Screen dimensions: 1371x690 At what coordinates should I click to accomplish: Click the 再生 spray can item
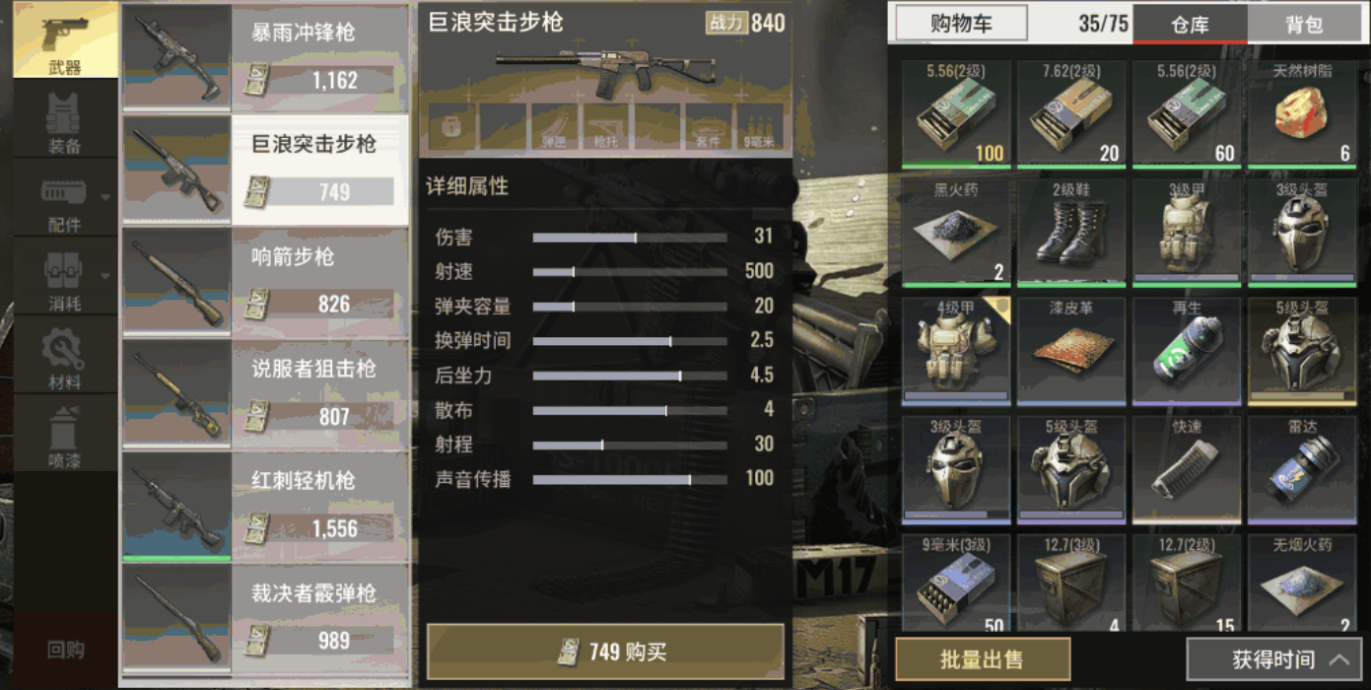(1187, 350)
